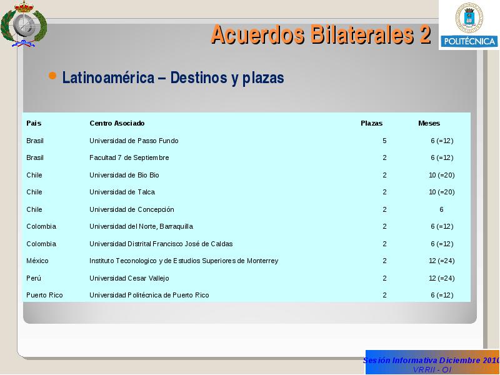
Task: Select 'Universidad Politécnica de Puerto Rico' cell
Action: pyautogui.click(x=149, y=295)
